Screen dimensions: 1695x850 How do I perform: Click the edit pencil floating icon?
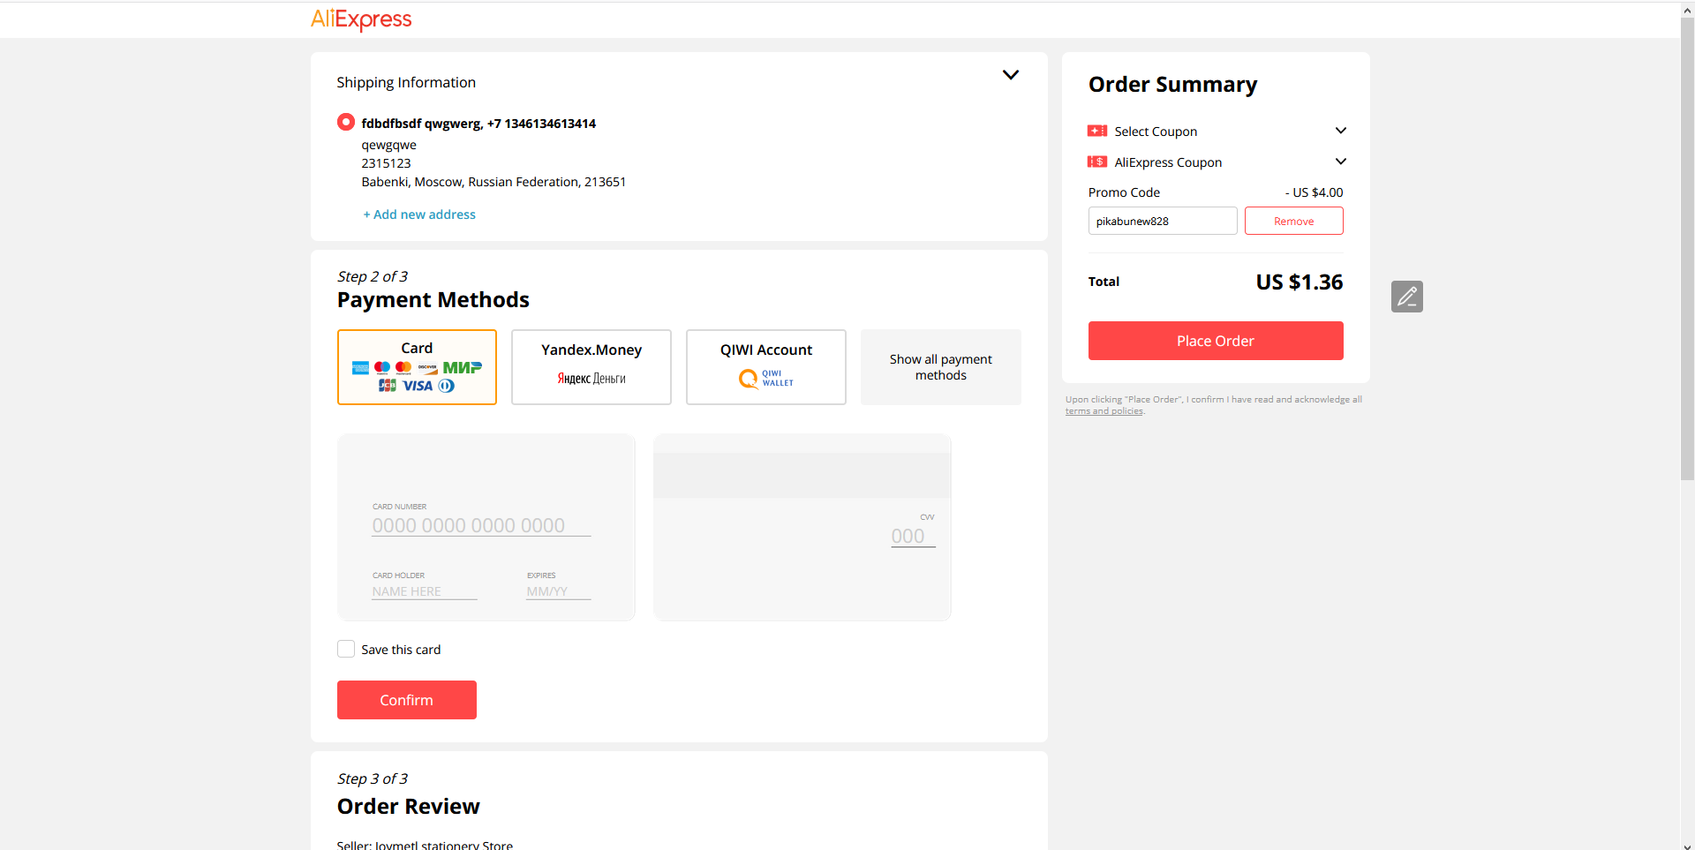click(x=1407, y=297)
